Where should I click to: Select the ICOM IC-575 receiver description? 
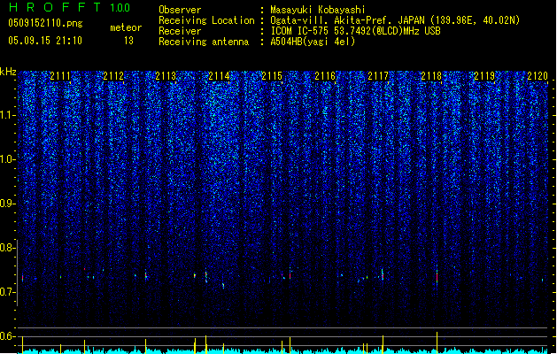(x=355, y=31)
